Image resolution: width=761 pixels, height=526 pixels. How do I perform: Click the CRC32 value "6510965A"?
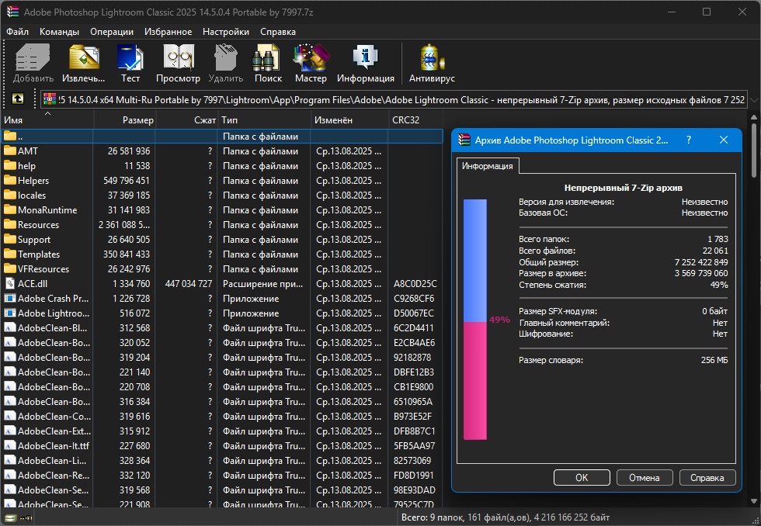pyautogui.click(x=413, y=401)
